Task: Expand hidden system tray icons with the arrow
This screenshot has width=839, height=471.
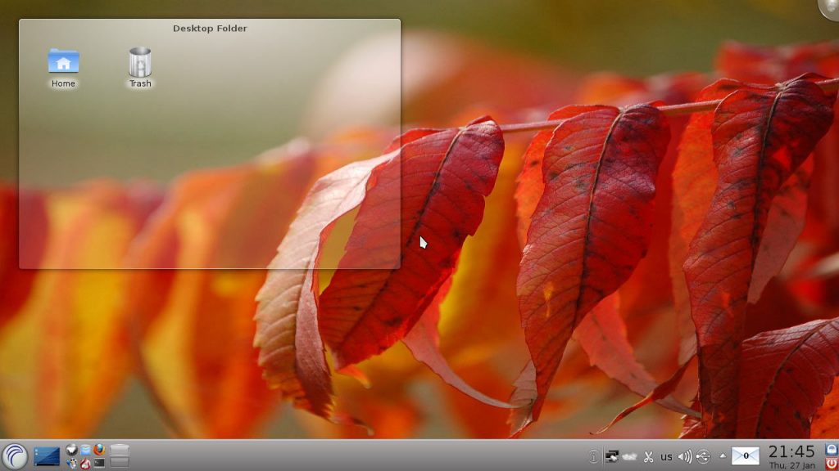Action: coord(722,456)
